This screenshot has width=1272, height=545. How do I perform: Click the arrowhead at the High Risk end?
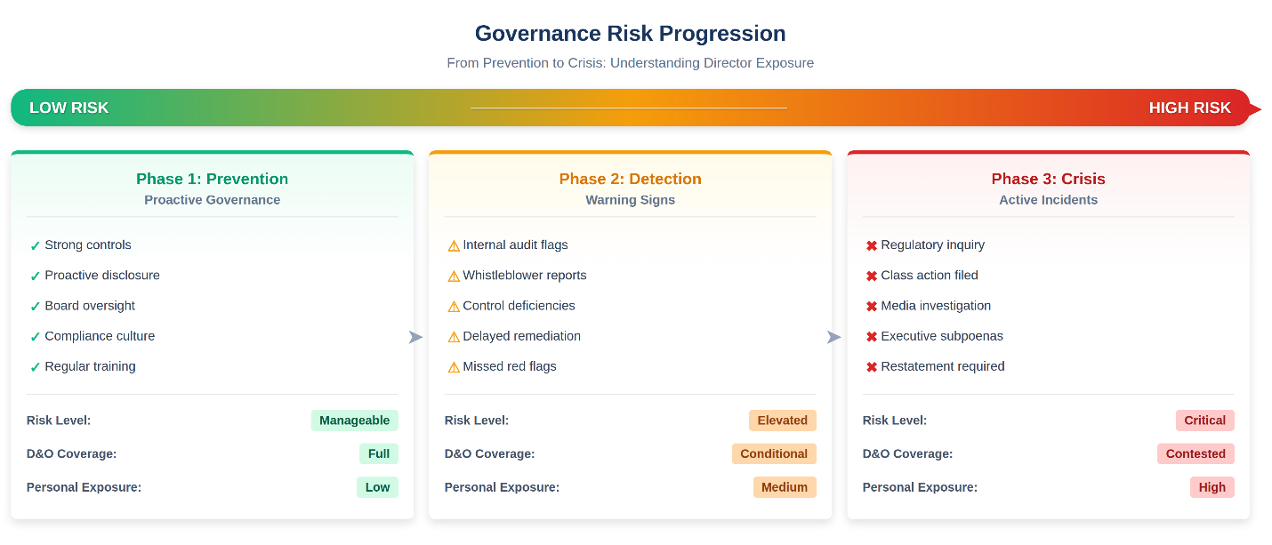pos(1254,109)
